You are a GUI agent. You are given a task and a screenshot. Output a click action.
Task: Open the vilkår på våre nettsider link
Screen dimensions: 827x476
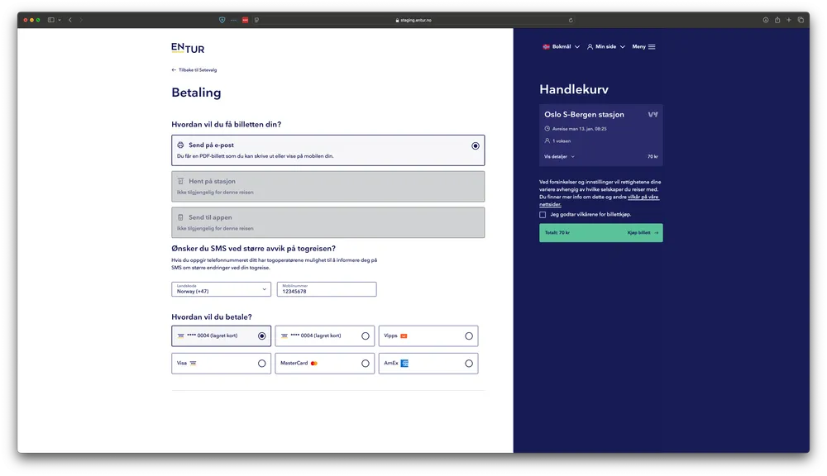(642, 197)
